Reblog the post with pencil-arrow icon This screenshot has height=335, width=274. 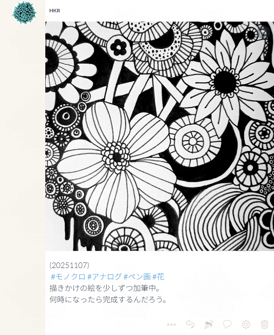click(208, 324)
